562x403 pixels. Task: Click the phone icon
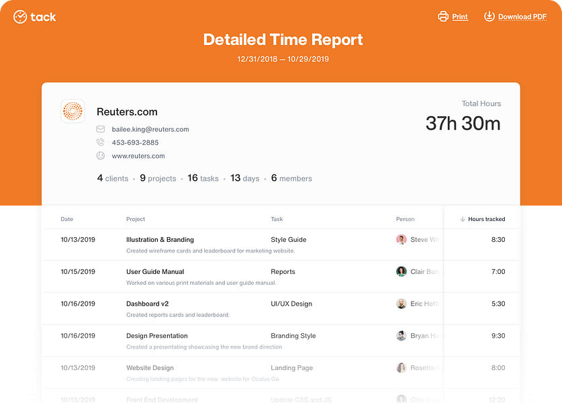tap(100, 142)
